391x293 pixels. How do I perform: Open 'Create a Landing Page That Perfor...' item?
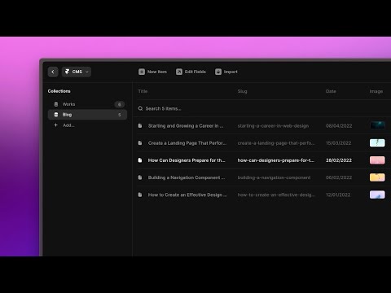tap(187, 143)
